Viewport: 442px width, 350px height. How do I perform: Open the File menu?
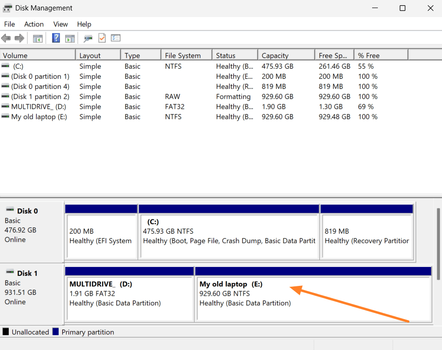(10, 24)
